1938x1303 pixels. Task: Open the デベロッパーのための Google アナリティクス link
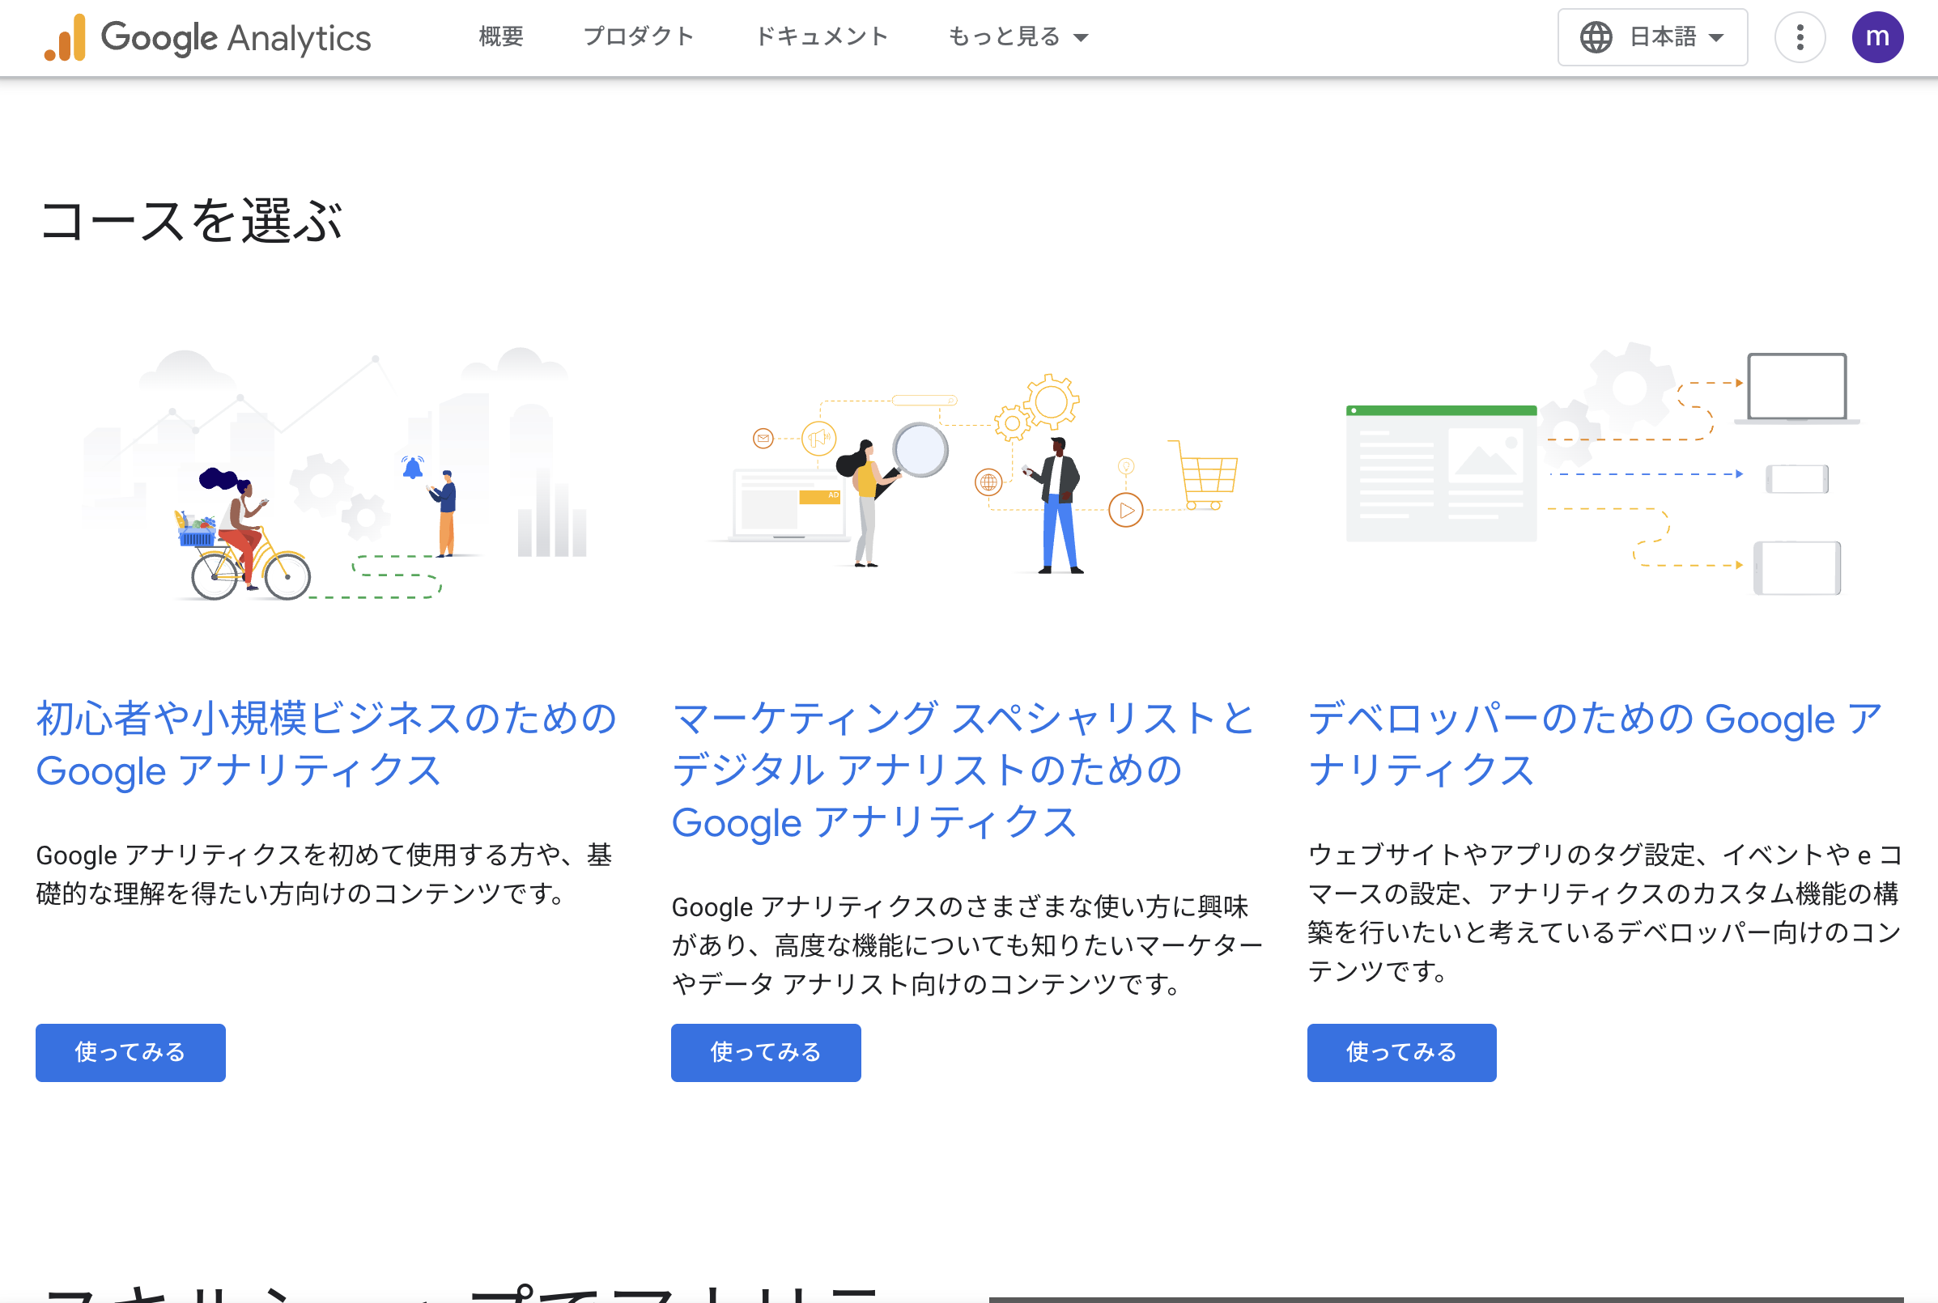[1595, 744]
